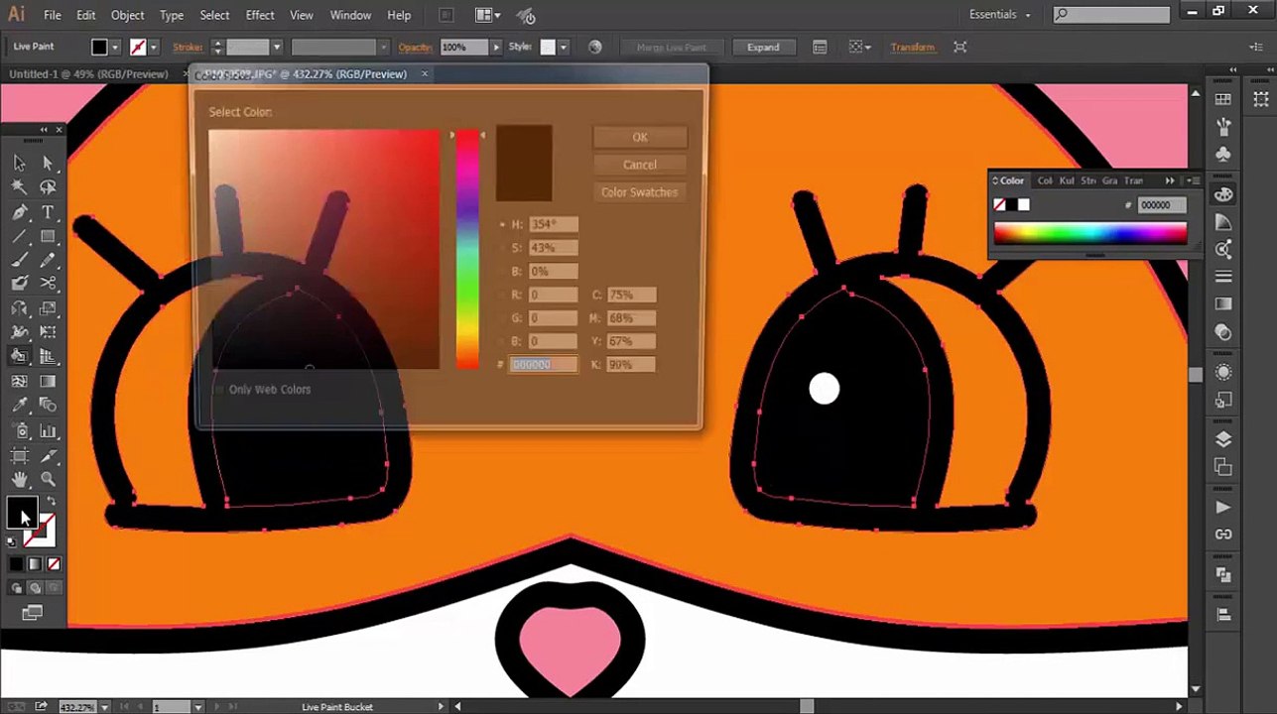This screenshot has width=1277, height=714.
Task: Select the Rotate tool
Action: click(x=19, y=308)
